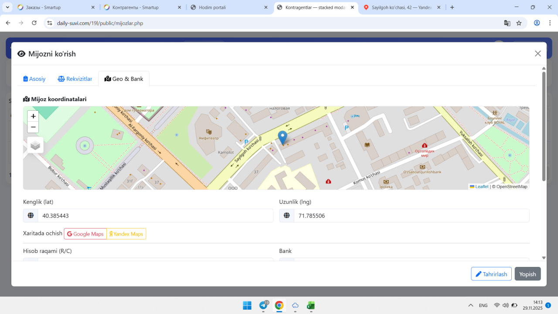Viewport: 558px width, 314px height.
Task: Click globe icon beside longitude field
Action: 287,215
